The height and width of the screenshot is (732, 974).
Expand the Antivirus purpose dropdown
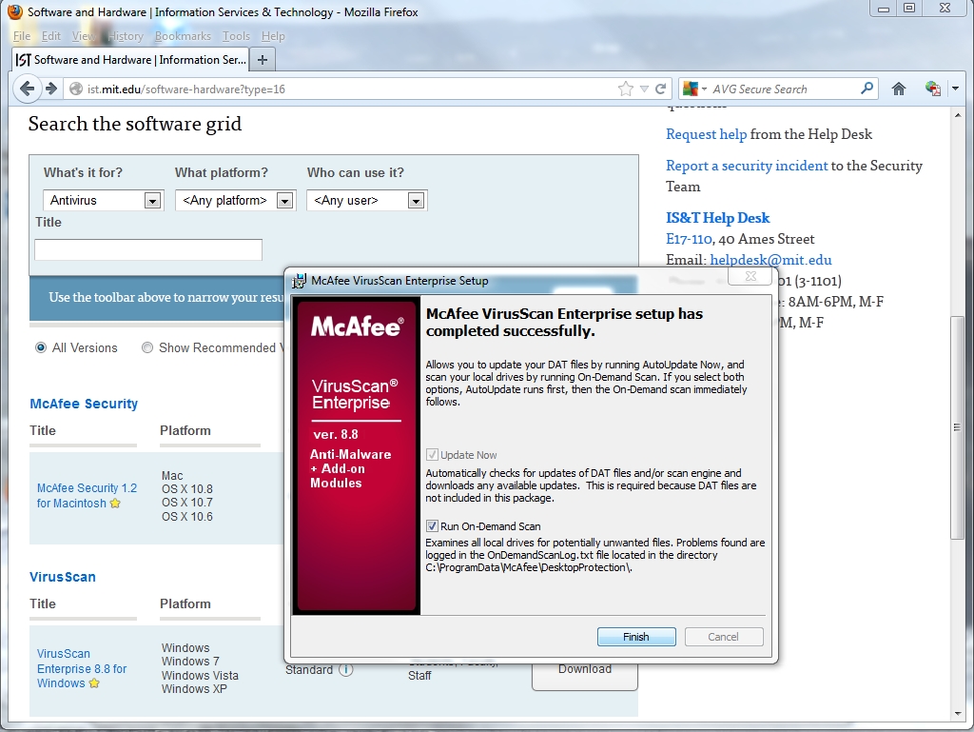point(152,201)
